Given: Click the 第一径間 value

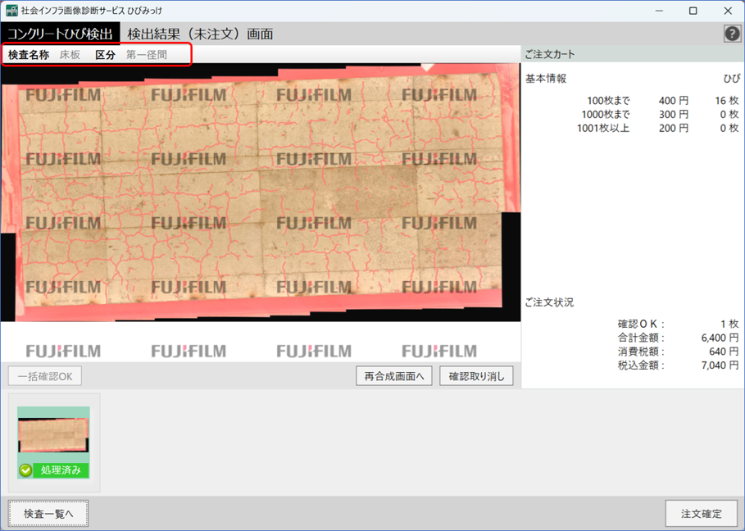Looking at the screenshot, I should 147,55.
